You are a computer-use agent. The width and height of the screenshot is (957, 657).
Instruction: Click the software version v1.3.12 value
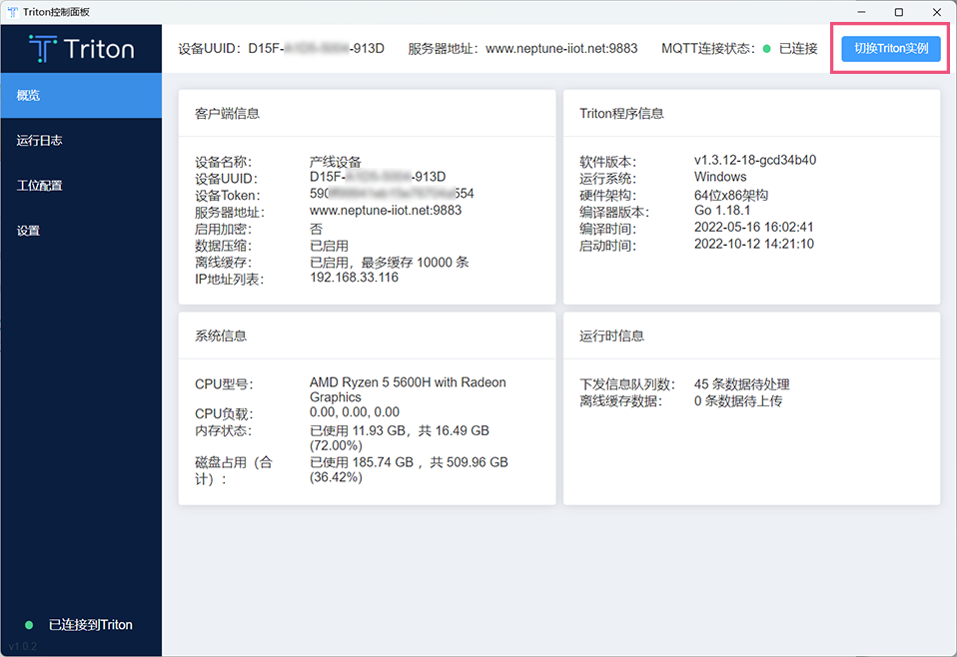point(754,161)
